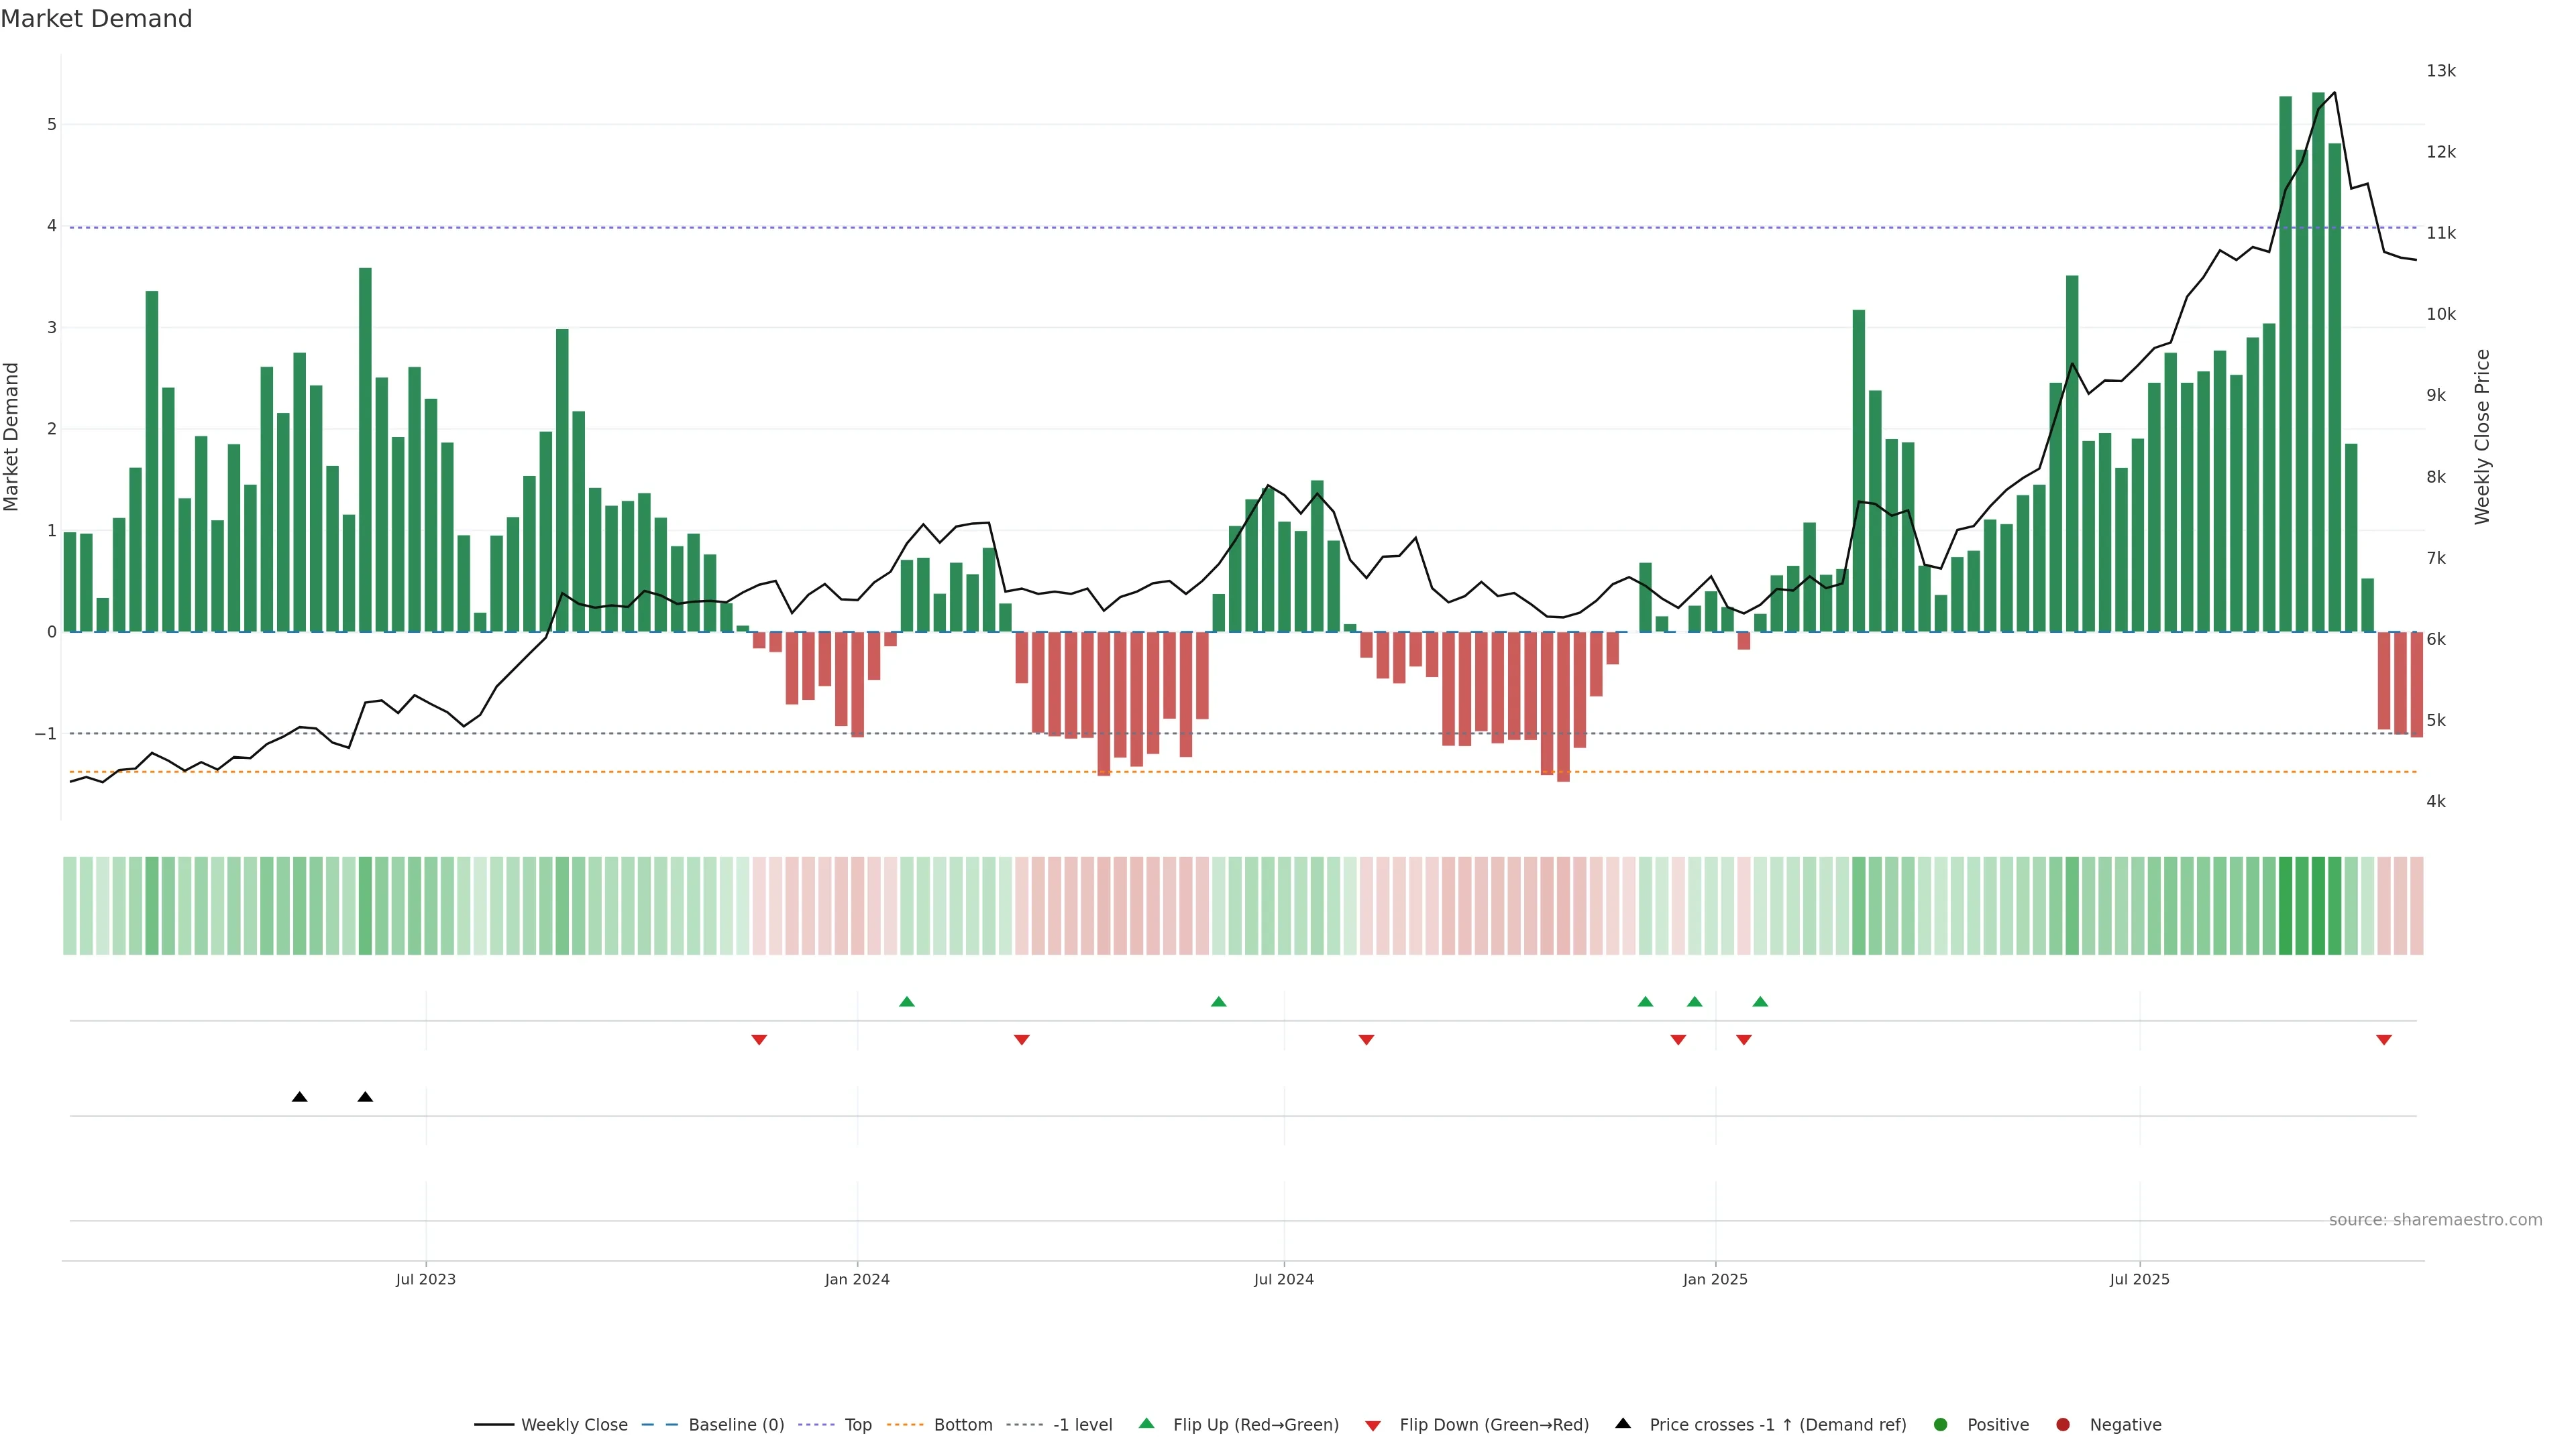Click the Market Demand chart title

(96, 19)
